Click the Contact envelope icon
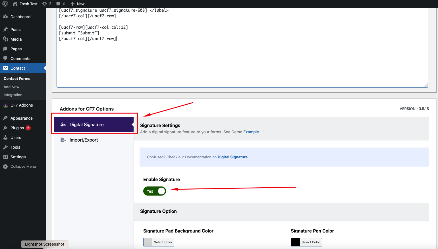 coord(5,68)
